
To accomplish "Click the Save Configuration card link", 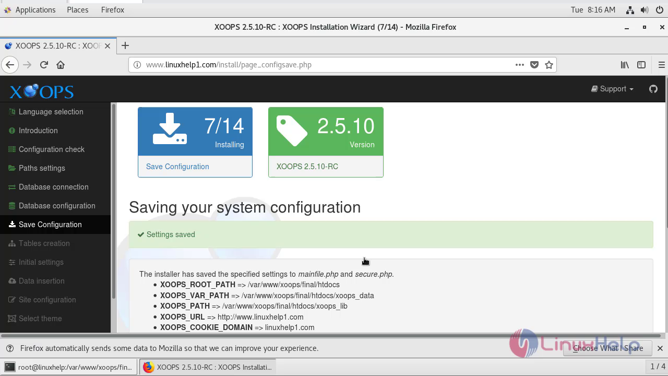I will (177, 167).
